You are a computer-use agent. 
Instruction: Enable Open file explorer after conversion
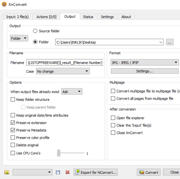click(x=113, y=118)
